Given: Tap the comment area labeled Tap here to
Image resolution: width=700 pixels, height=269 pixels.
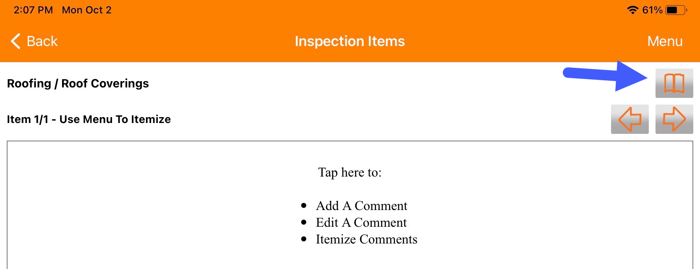Looking at the screenshot, I should [350, 172].
